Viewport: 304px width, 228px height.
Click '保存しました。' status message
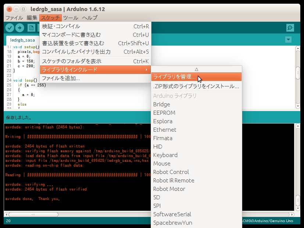pos(19,118)
